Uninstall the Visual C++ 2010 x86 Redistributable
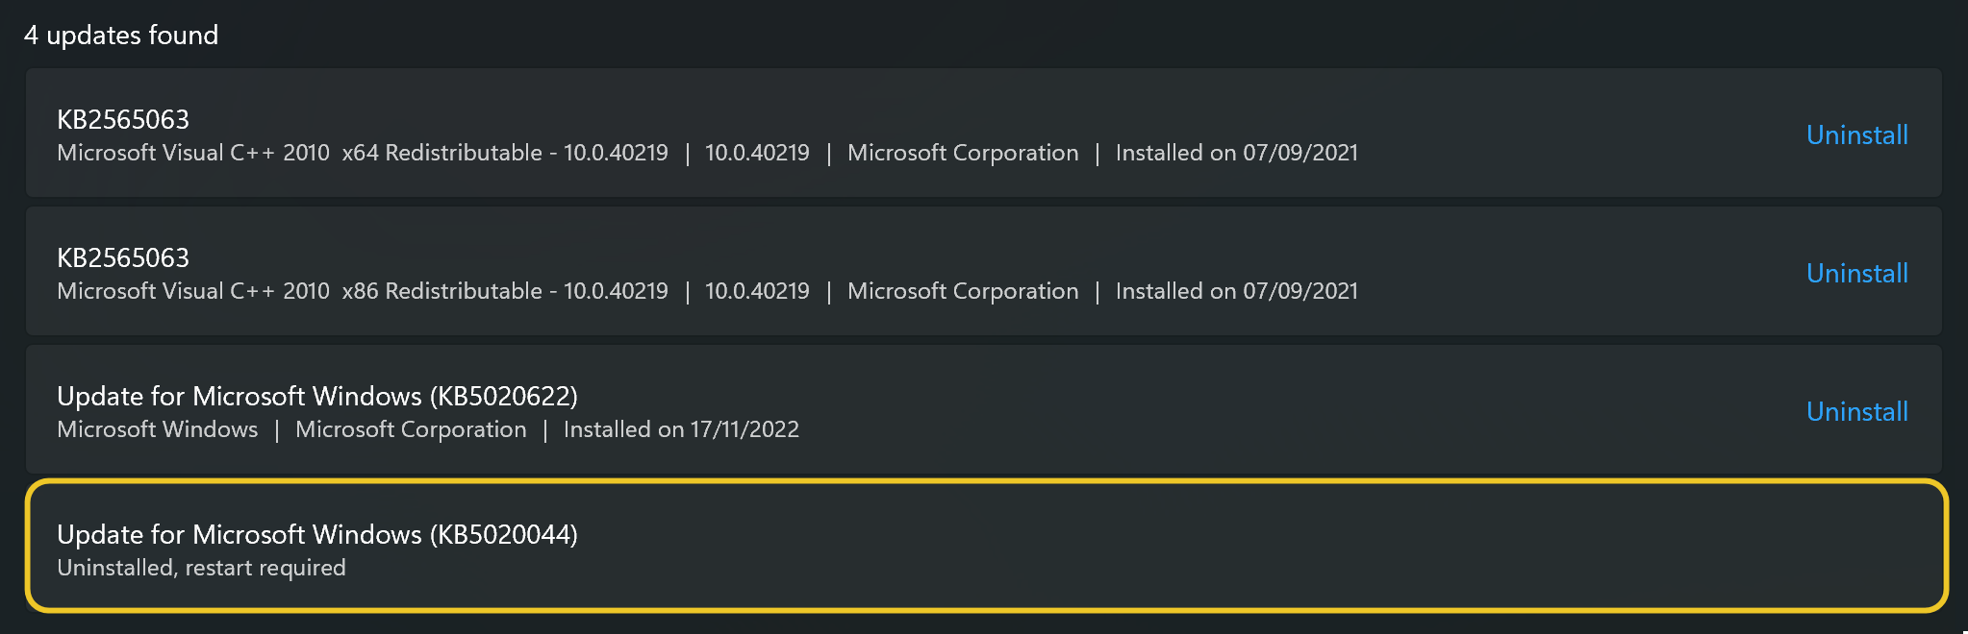This screenshot has height=634, width=1968. pyautogui.click(x=1856, y=274)
